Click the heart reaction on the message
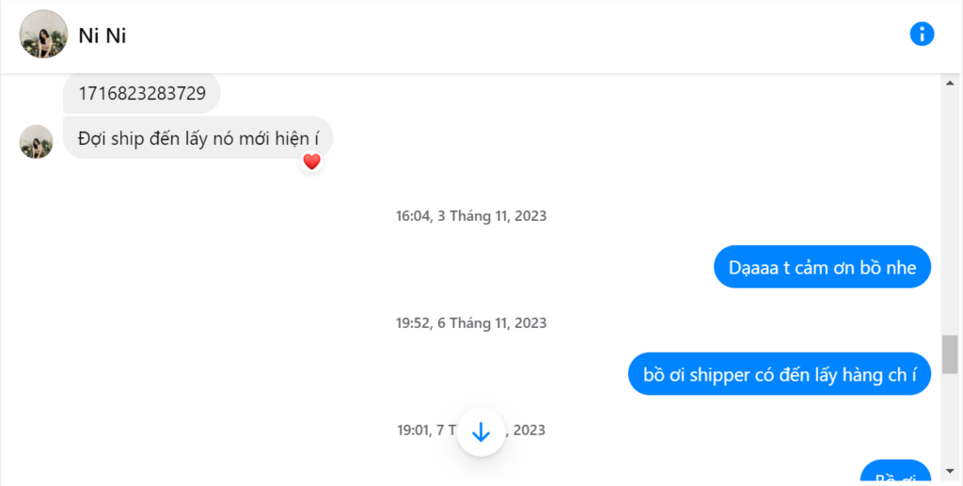 pos(312,162)
